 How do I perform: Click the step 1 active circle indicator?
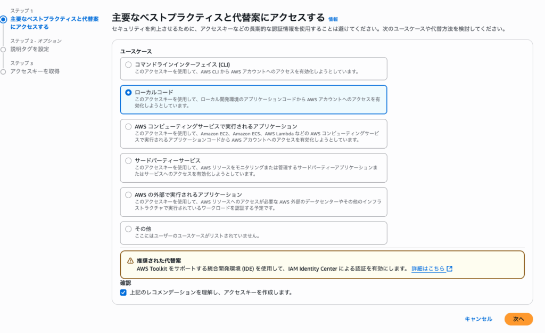coord(4,20)
